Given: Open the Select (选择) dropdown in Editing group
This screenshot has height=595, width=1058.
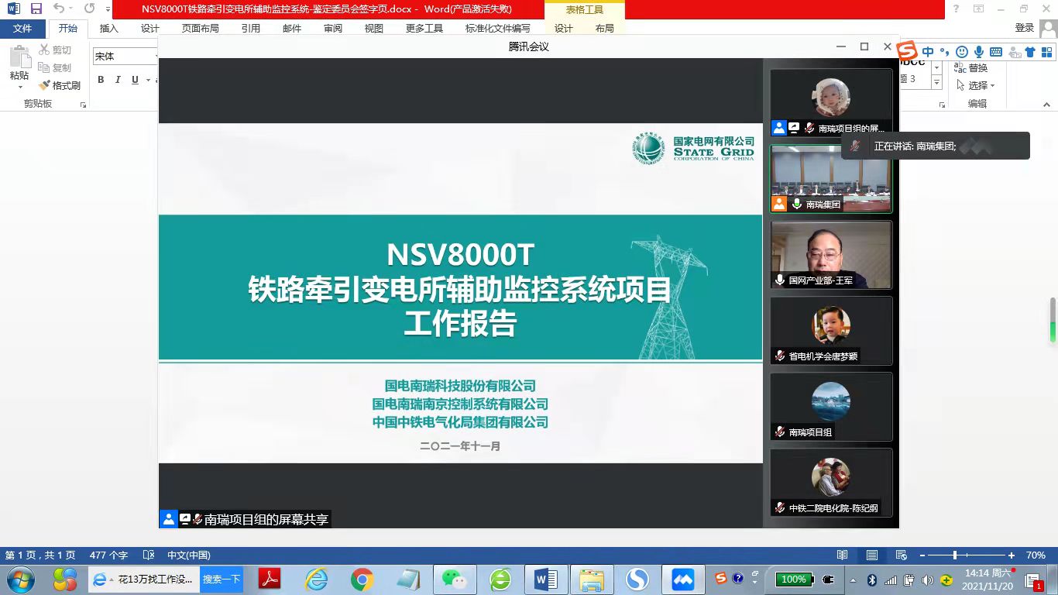Looking at the screenshot, I should [x=977, y=85].
